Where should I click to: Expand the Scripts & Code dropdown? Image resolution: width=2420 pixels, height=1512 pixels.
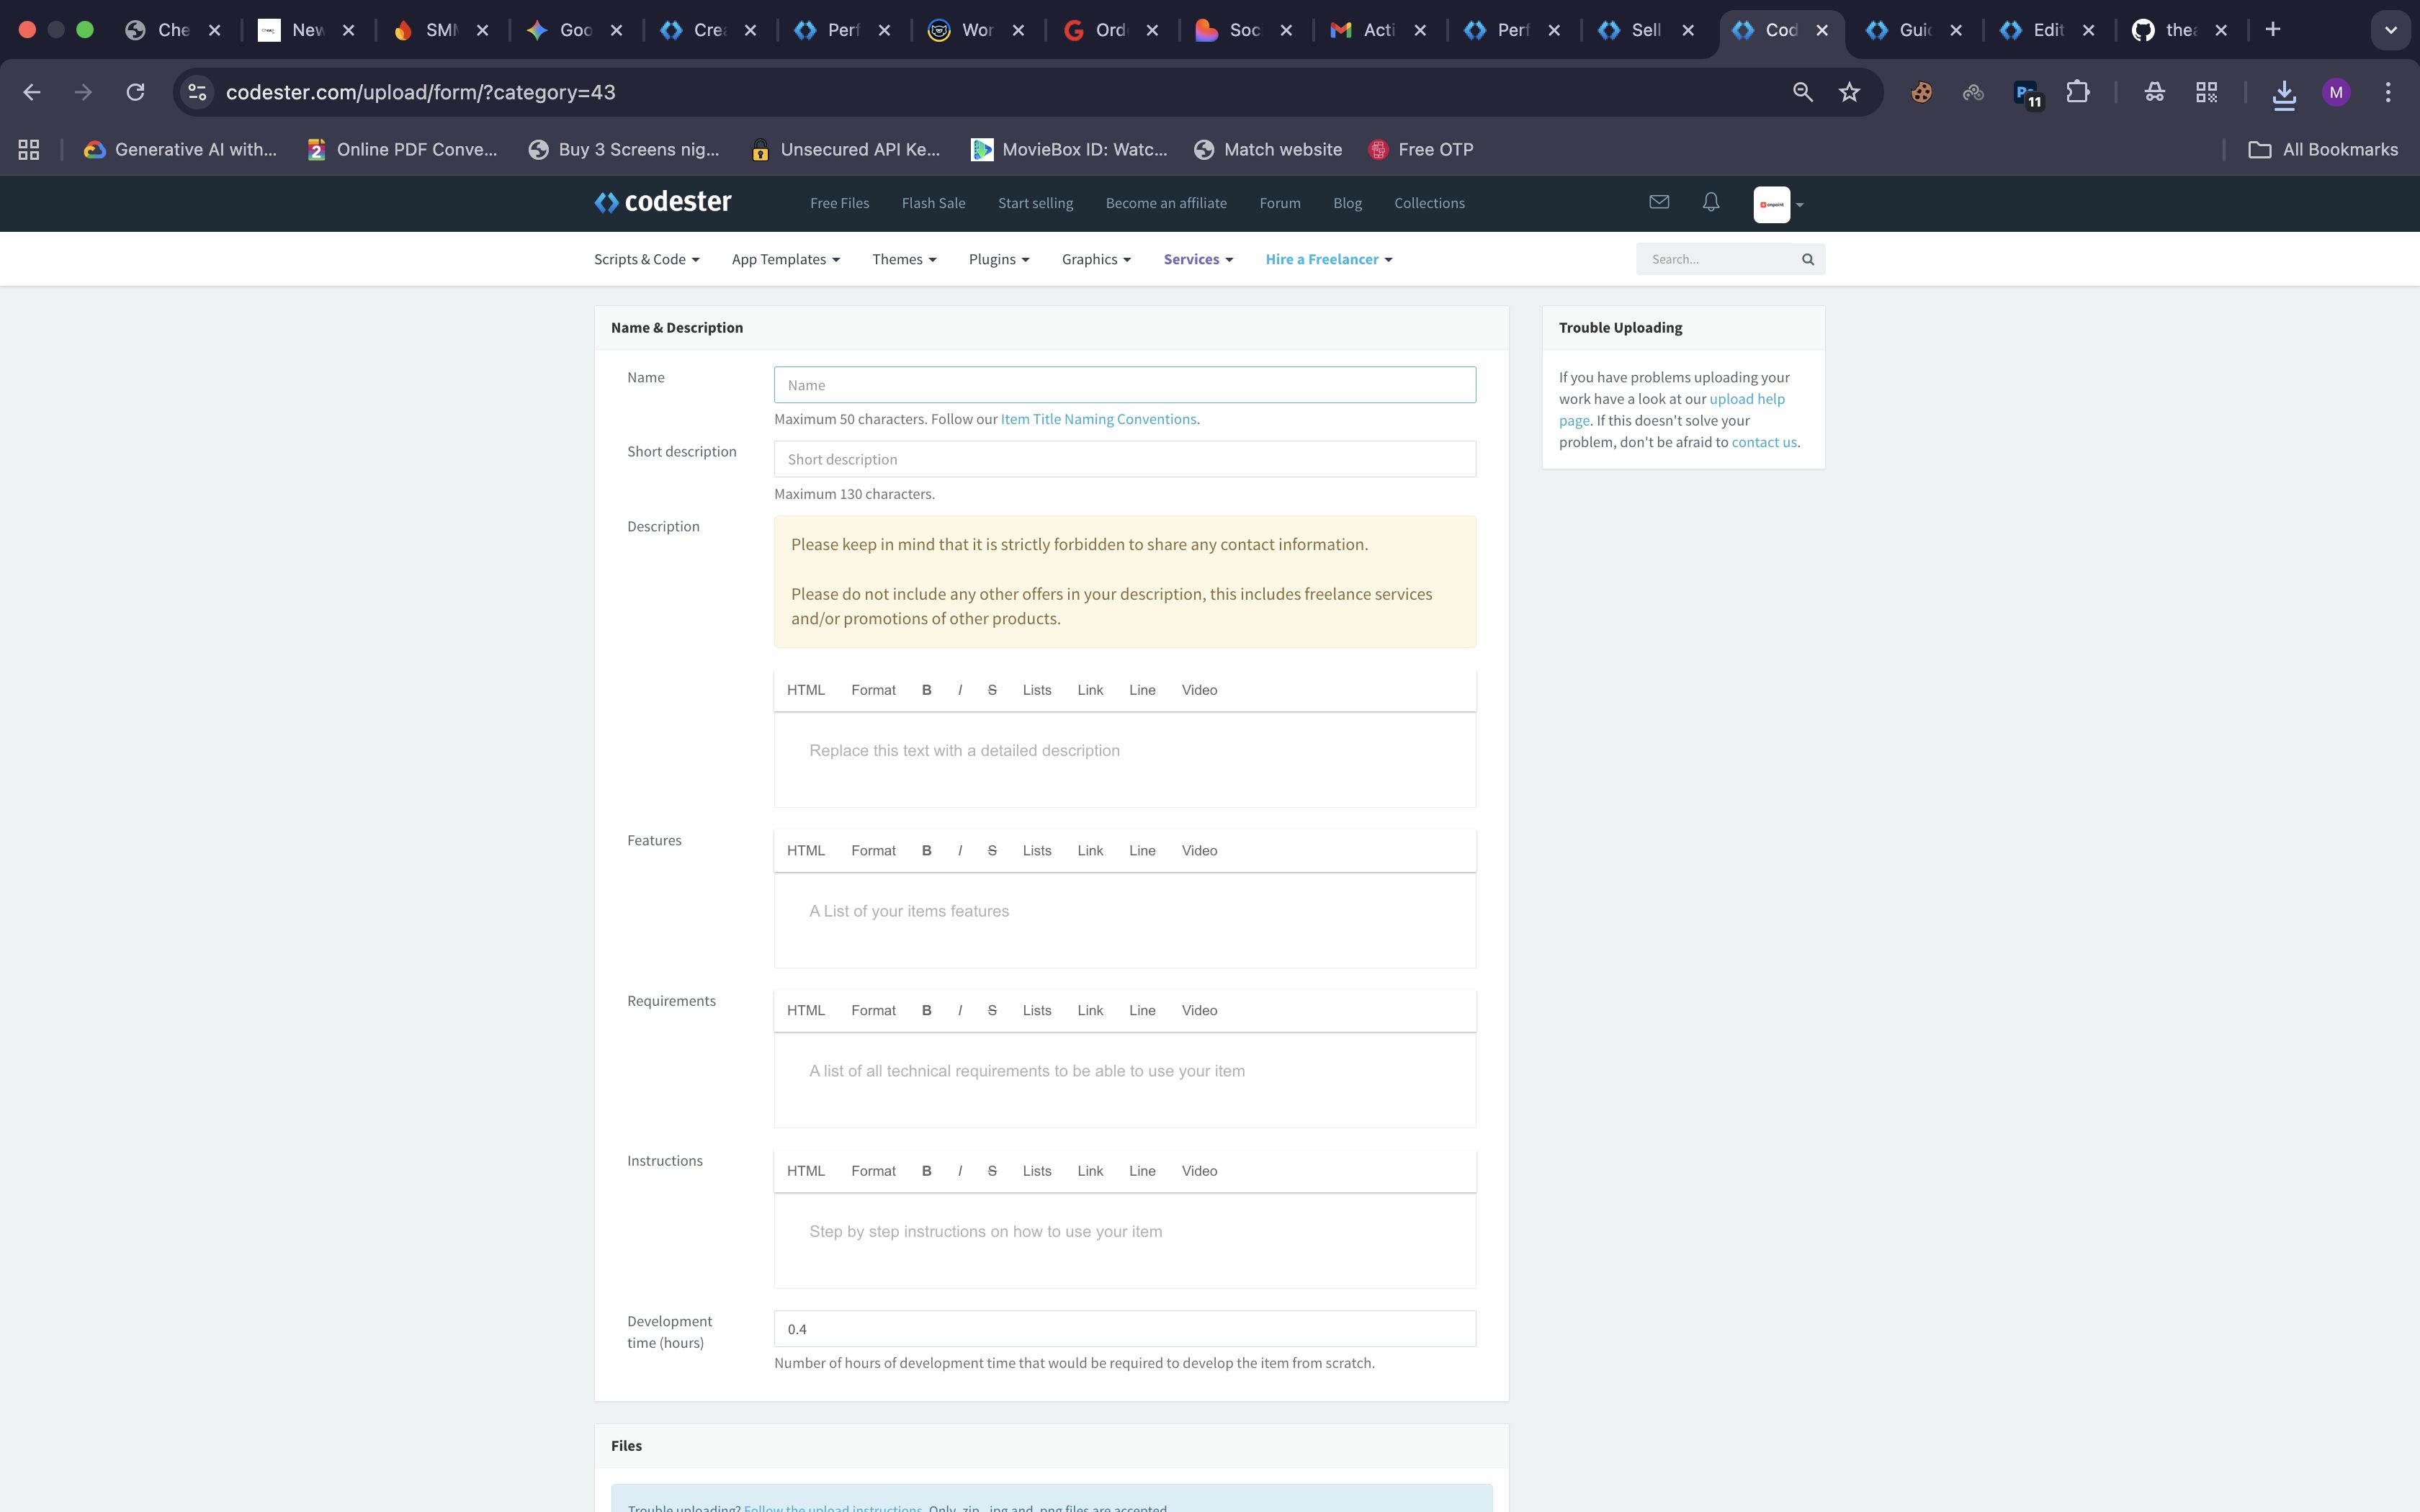point(646,260)
